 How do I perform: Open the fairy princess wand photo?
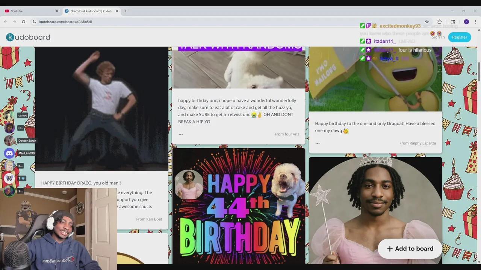click(x=375, y=210)
